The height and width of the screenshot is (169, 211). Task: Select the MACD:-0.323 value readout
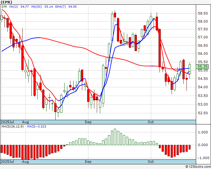pos(37,127)
